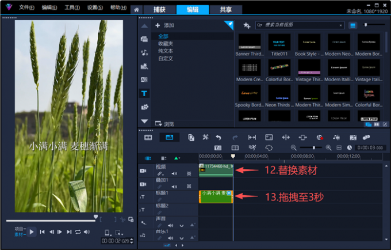
Task: Open the 工具(T) menu
Action: click(72, 7)
